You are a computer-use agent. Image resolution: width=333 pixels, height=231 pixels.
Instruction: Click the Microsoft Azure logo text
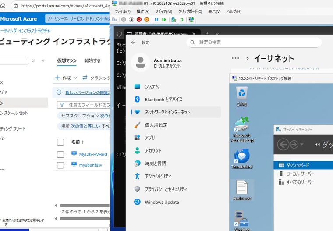(19, 19)
